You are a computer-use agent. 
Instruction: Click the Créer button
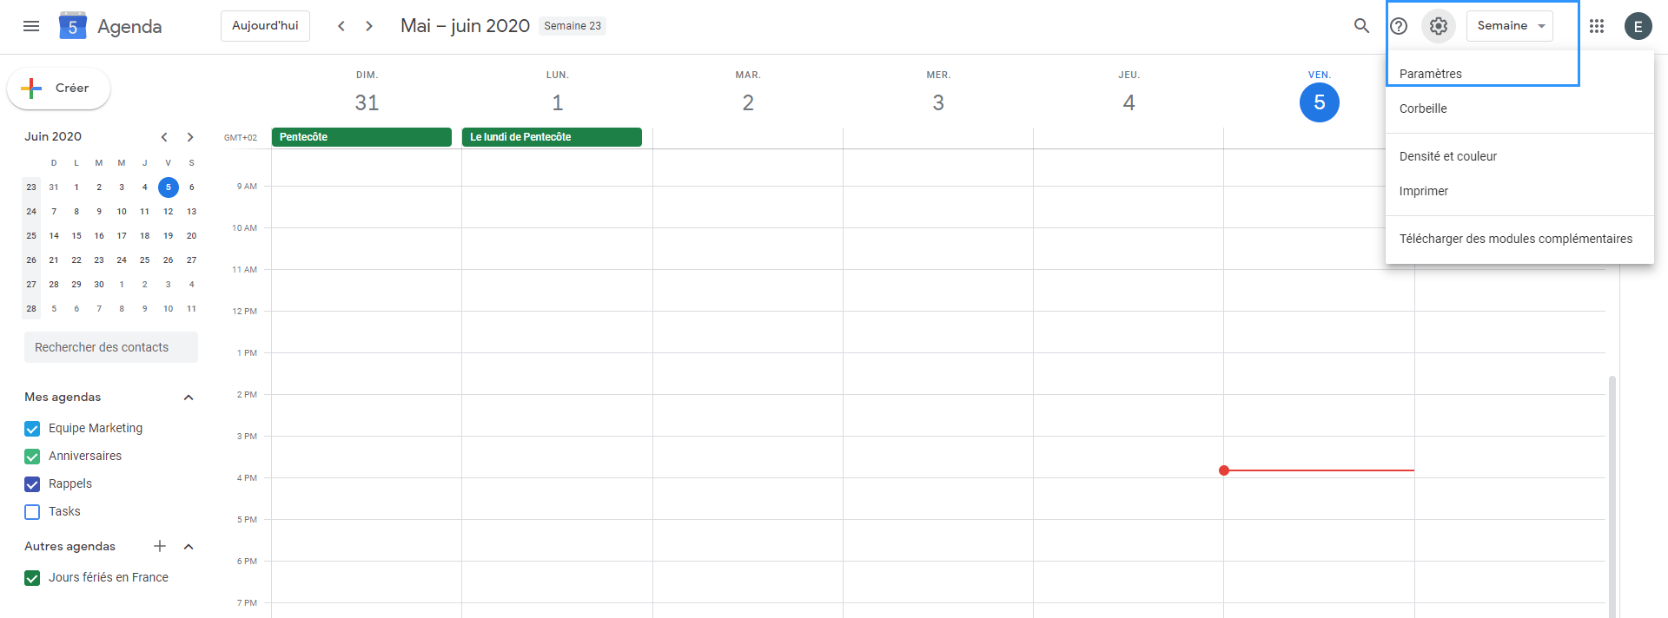(59, 89)
